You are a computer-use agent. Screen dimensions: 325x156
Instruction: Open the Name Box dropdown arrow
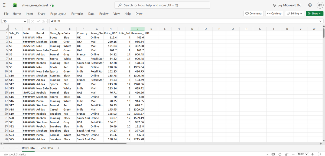coord(25,21)
